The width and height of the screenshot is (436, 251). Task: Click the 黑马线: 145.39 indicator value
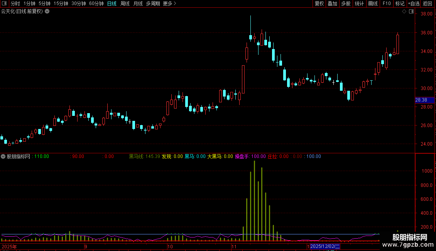145,156
